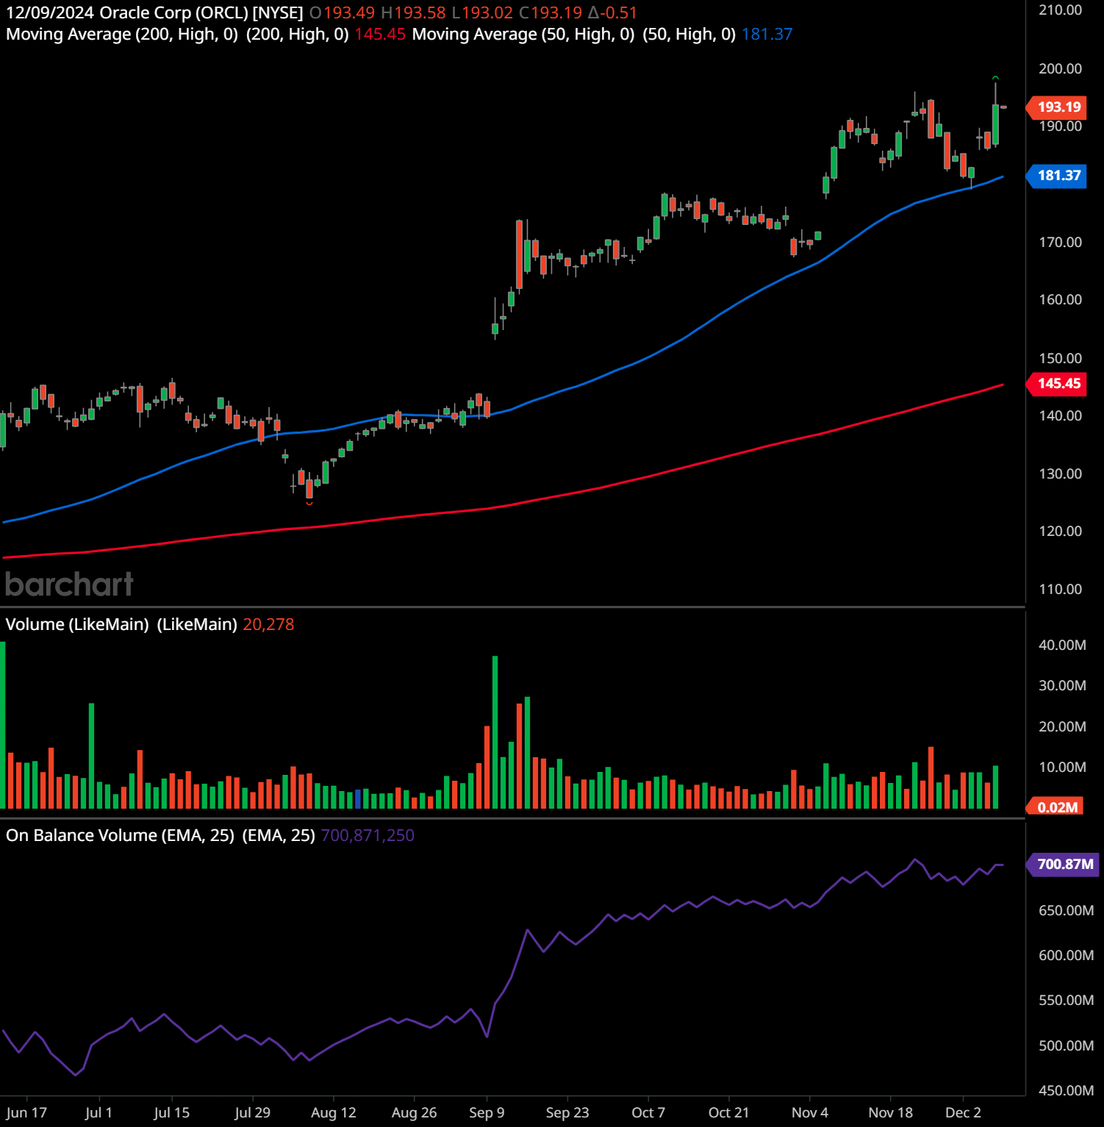This screenshot has width=1104, height=1127.
Task: Click the 20.00M volume axis label
Action: click(x=1062, y=726)
